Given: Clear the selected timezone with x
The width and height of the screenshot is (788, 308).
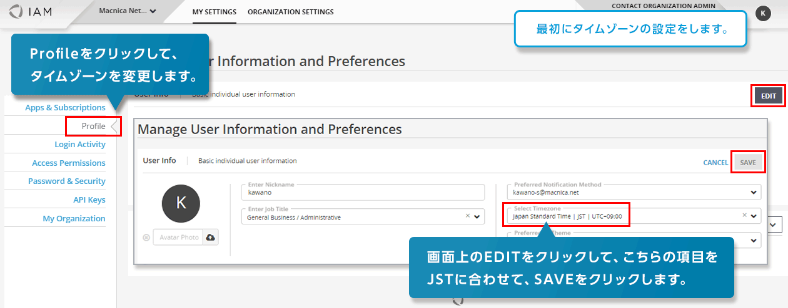Looking at the screenshot, I should [x=744, y=216].
